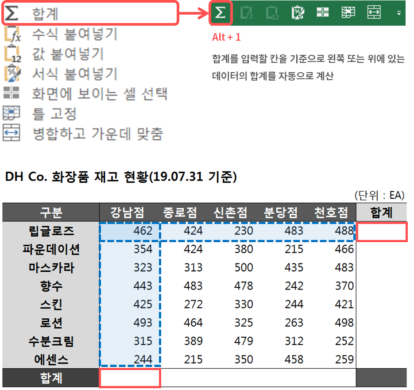Click the cell containing 462 in the table
This screenshot has height=390, width=414.
(129, 232)
